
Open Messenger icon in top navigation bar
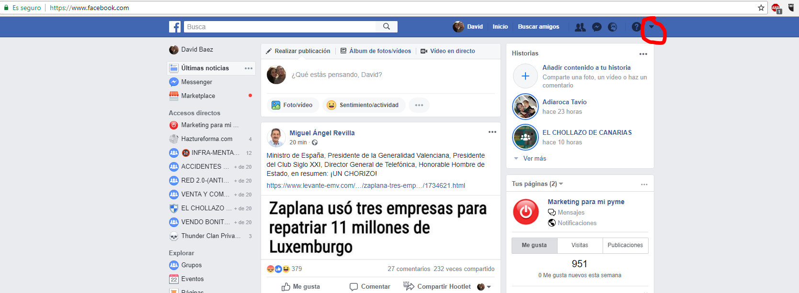(x=596, y=27)
